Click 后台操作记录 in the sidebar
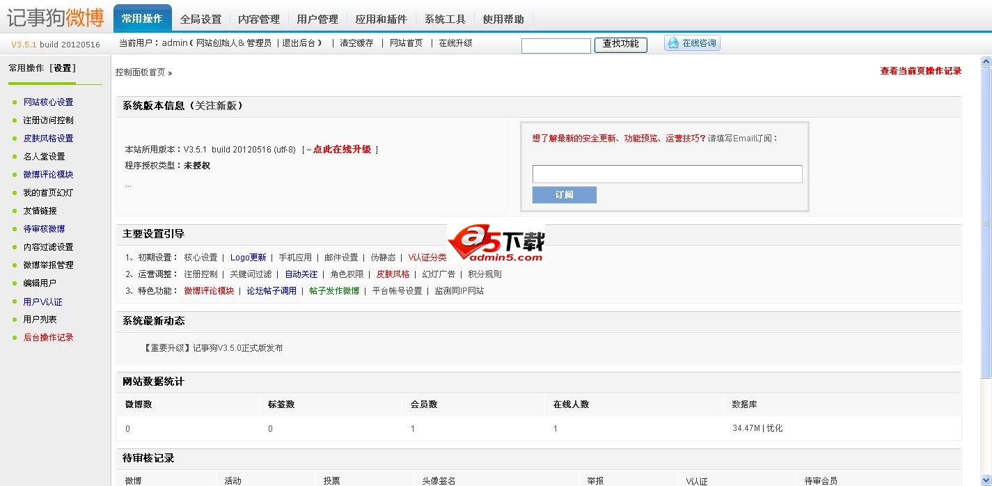The height and width of the screenshot is (486, 992). tap(49, 337)
